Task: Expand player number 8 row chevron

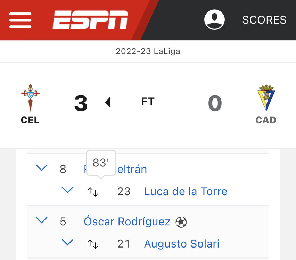Action: coord(42,168)
